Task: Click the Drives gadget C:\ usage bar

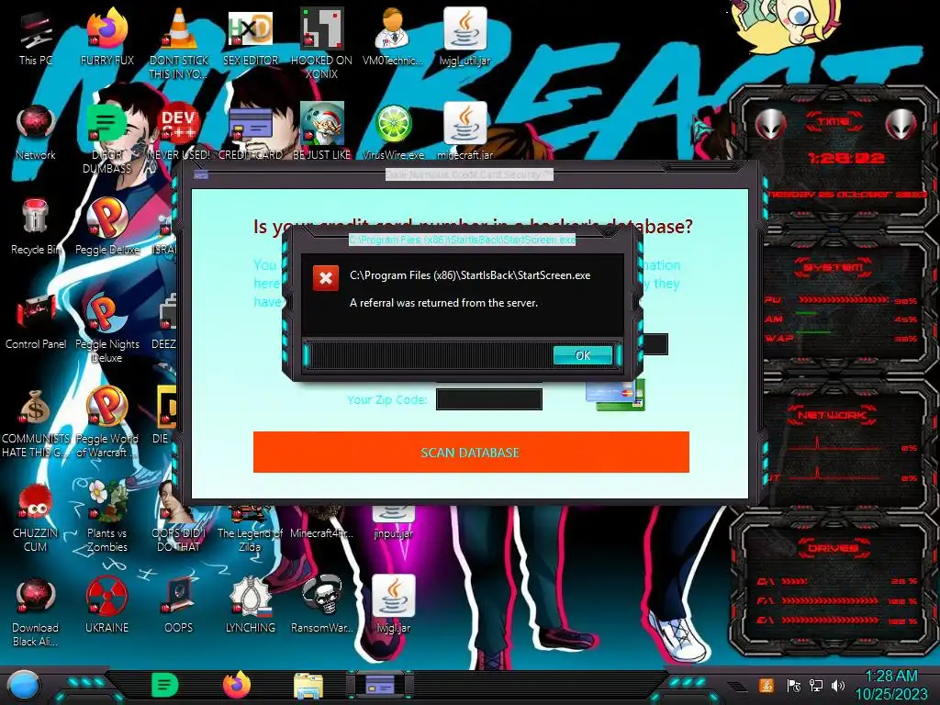Action: [794, 581]
